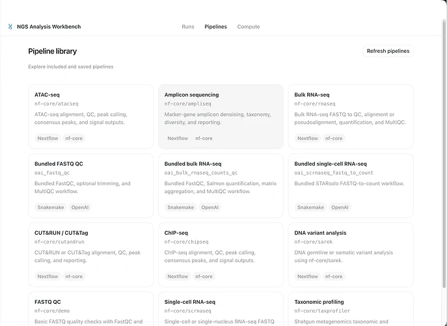Click the NGS Analysis Workbench DNA logo icon
This screenshot has width=447, height=326.
tap(10, 27)
